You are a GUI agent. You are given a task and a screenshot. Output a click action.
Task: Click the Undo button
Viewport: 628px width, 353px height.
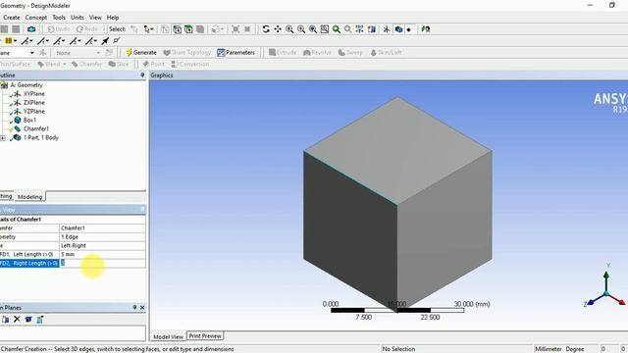(59, 29)
